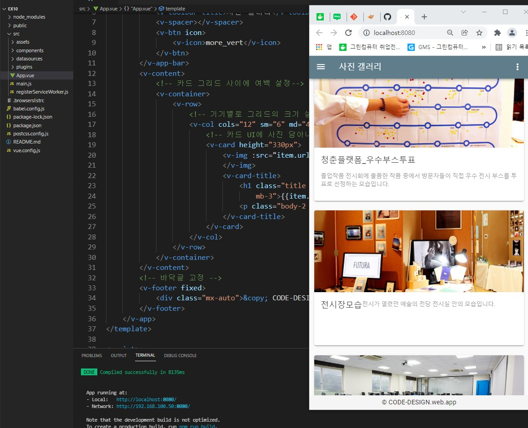This screenshot has width=528, height=428.
Task: Switch to the PROBLEMS panel tab
Action: [91, 355]
